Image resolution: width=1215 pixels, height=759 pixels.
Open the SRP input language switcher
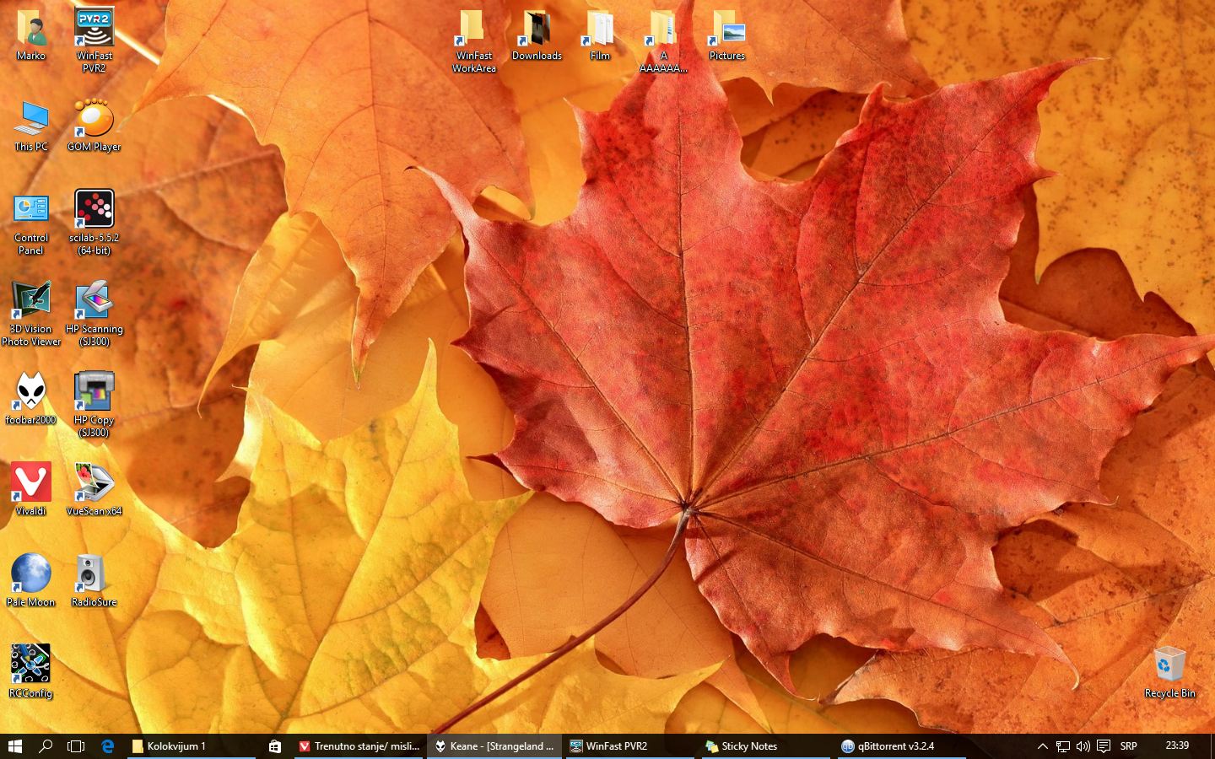tap(1129, 746)
